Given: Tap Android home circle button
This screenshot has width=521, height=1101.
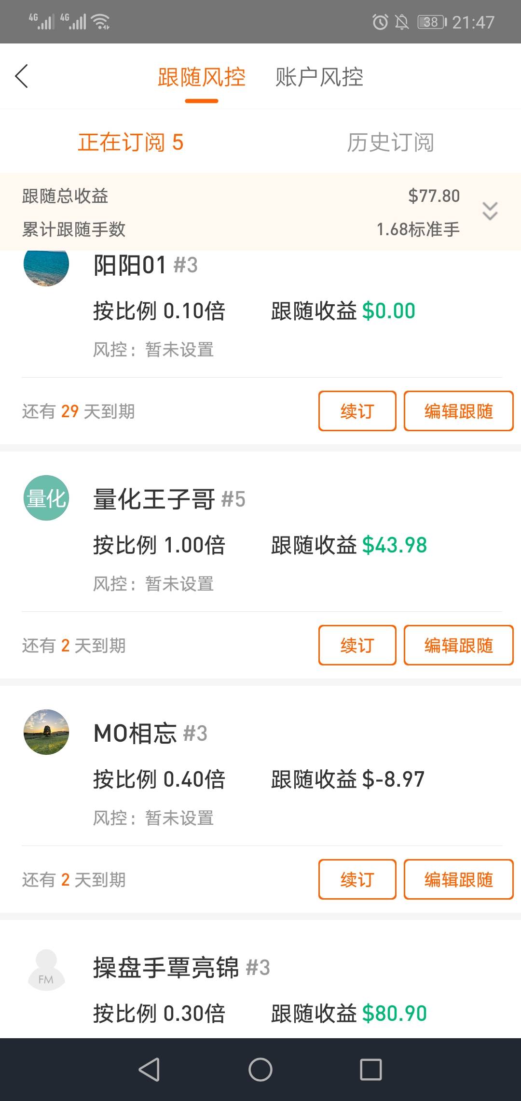Looking at the screenshot, I should [x=260, y=1069].
